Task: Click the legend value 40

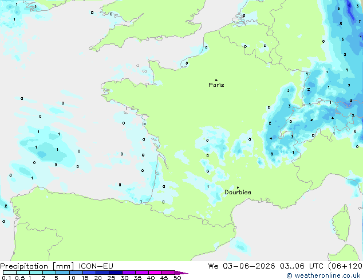Action: coord(151,278)
